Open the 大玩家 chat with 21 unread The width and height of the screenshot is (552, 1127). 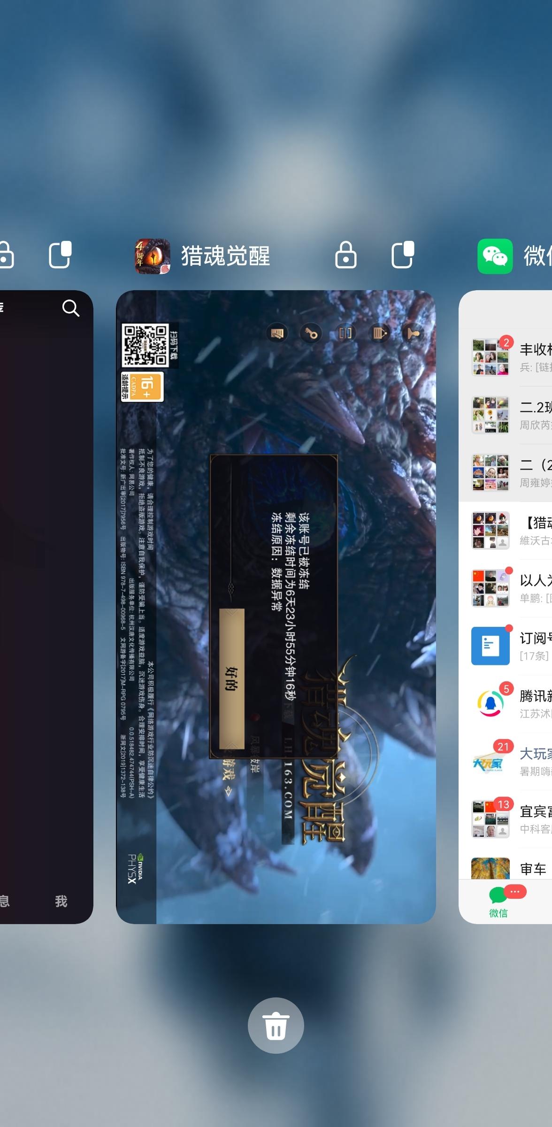[x=506, y=762]
